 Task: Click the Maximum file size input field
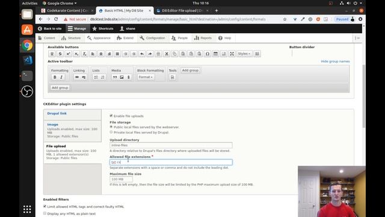pyautogui.click(x=121, y=179)
